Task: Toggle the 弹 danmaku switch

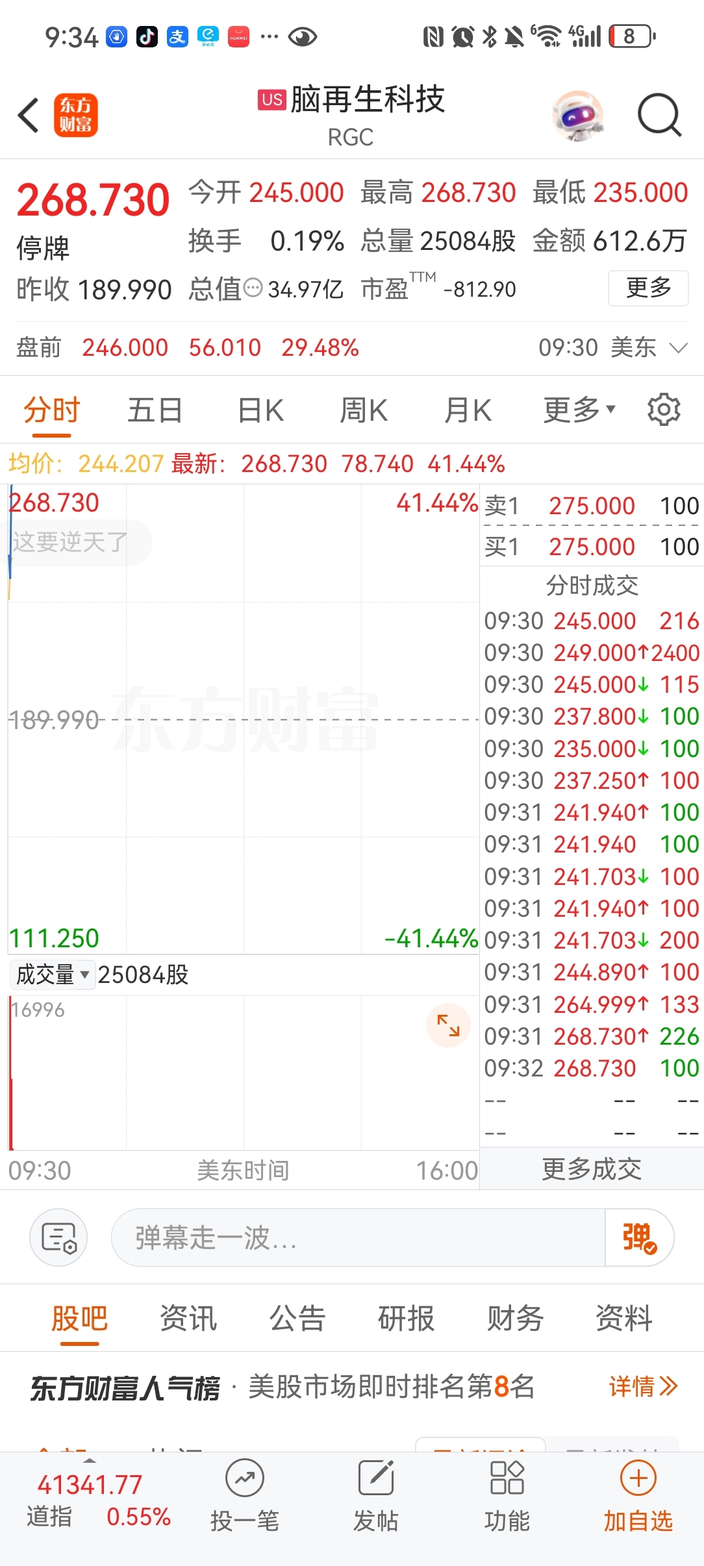Action: (x=639, y=1237)
